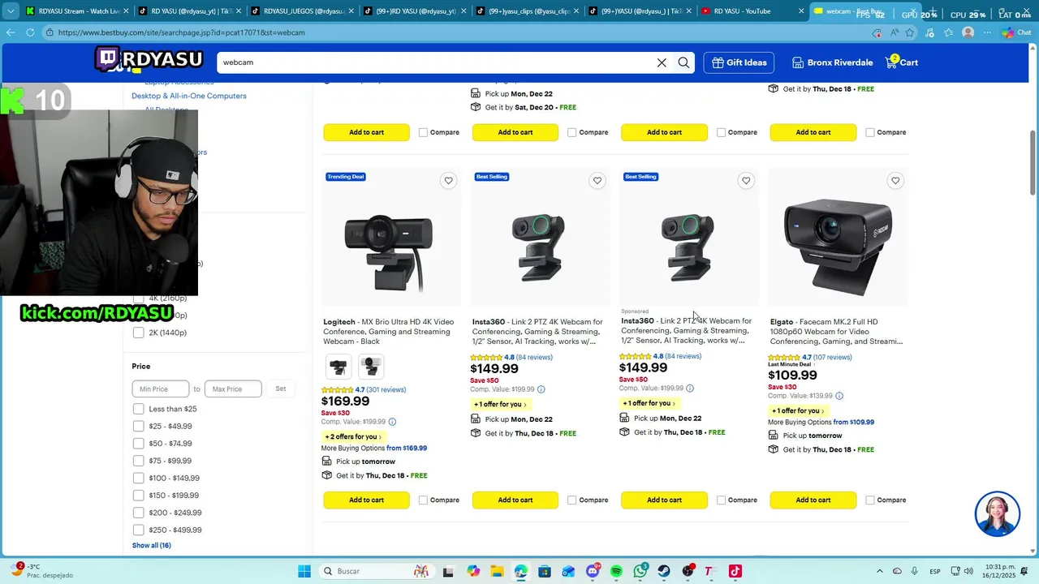
Task: Open WhatsApp from the taskbar
Action: pos(640,571)
